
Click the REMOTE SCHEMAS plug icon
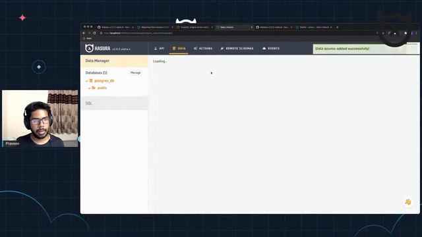(x=222, y=48)
